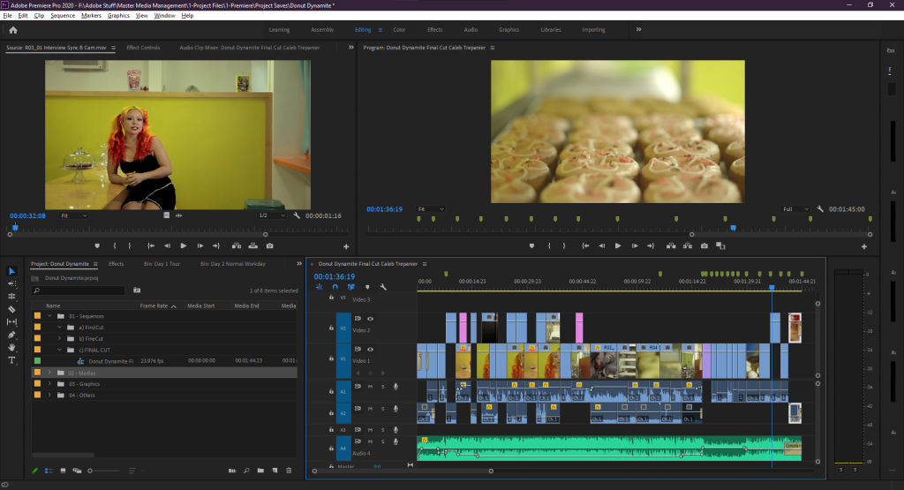This screenshot has height=490, width=904.
Task: Select the Razor tool
Action: [x=12, y=309]
